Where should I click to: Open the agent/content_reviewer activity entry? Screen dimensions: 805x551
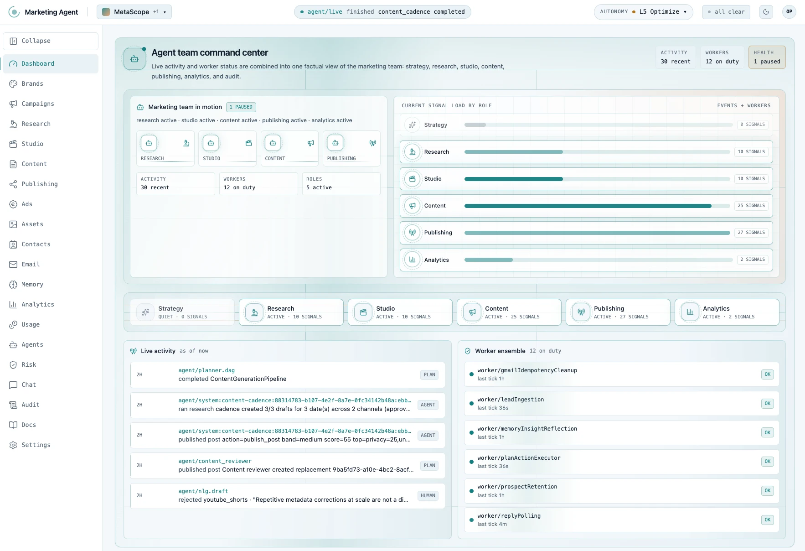[x=288, y=466]
